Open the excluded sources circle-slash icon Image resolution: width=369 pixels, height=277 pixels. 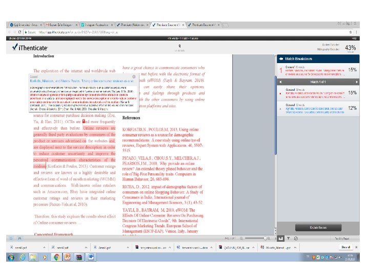coord(296,239)
